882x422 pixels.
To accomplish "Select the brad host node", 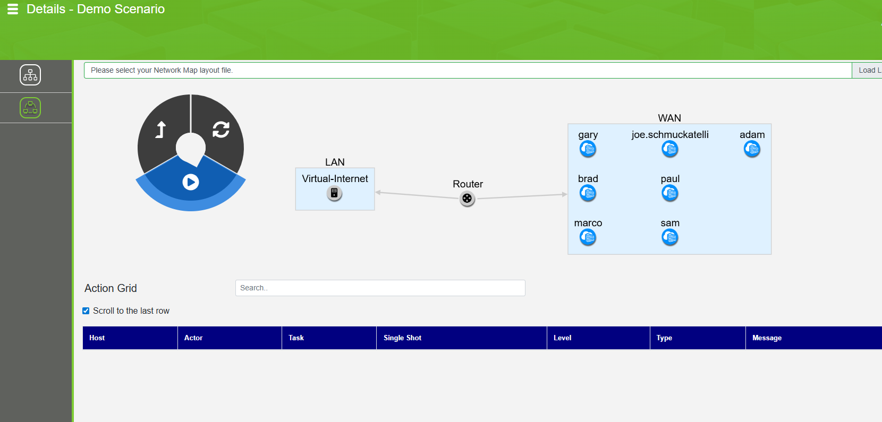I will pyautogui.click(x=588, y=193).
